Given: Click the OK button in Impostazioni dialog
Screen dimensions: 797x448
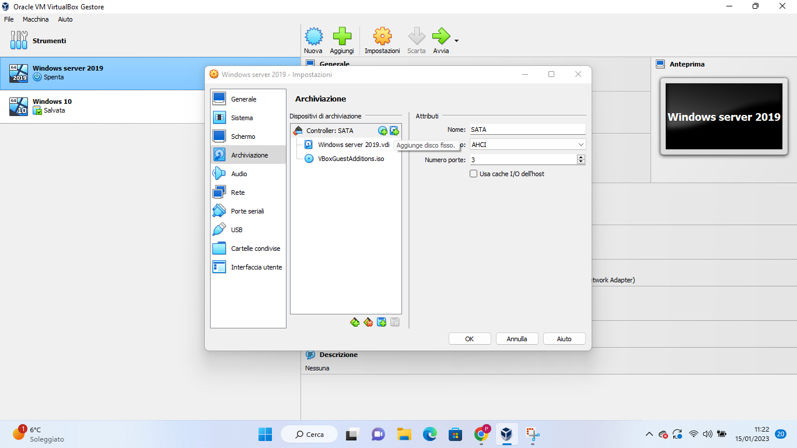Looking at the screenshot, I should (x=470, y=339).
